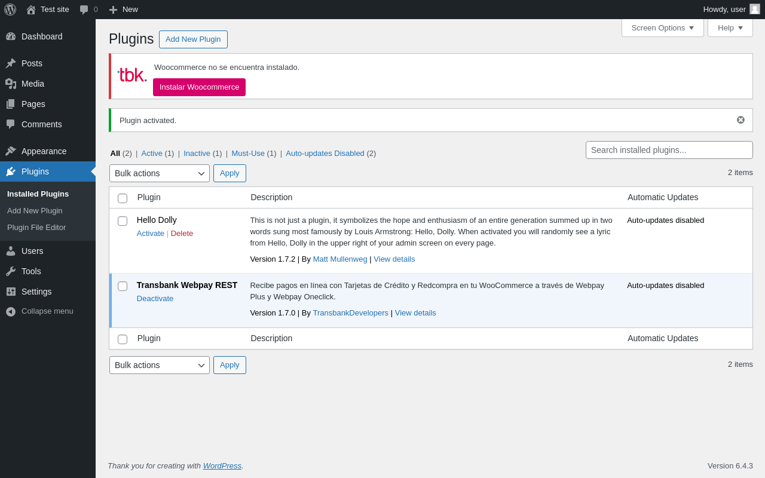Click the bottom Apply button
Image resolution: width=765 pixels, height=478 pixels.
(x=229, y=365)
